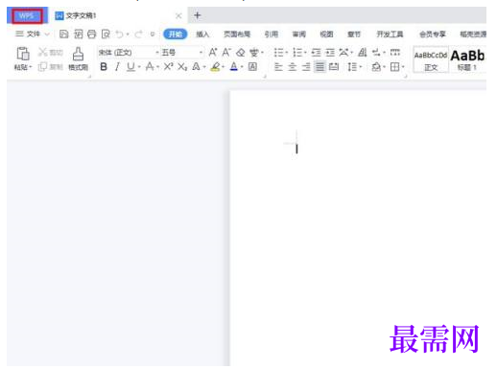Apply the blue font color
The image size is (497, 369).
(234, 66)
